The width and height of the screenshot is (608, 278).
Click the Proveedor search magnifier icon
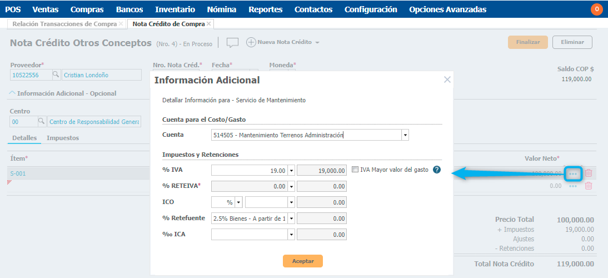(x=56, y=75)
